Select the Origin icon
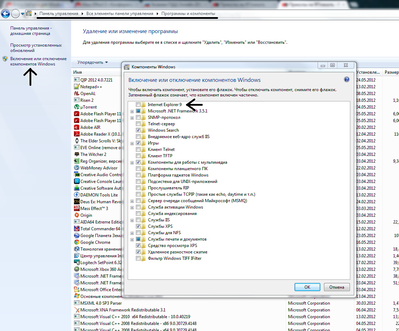Viewport: 399px width, 331px height. [x=76, y=215]
